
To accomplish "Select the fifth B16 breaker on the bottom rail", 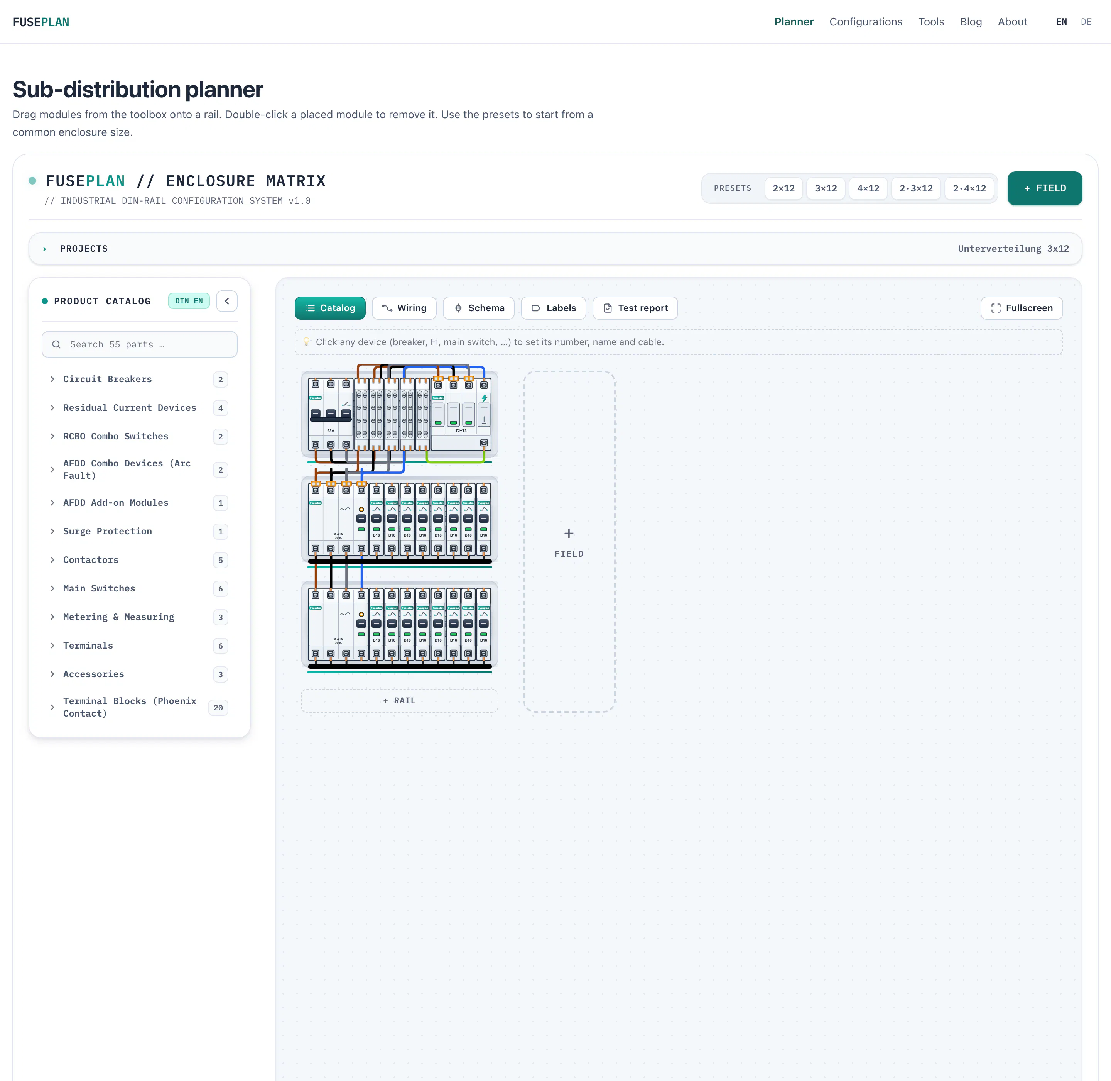I will click(438, 624).
